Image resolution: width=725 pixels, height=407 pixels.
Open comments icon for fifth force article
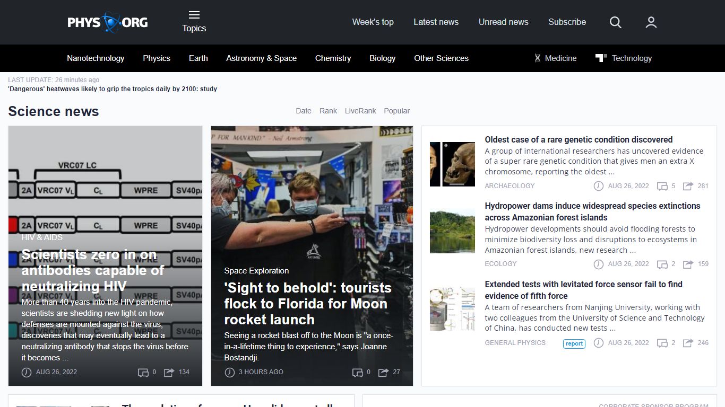click(662, 343)
